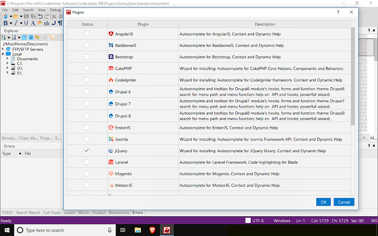Click the paragraph pilcrow icon
Viewport: 378px width, 236px height.
click(60, 23)
